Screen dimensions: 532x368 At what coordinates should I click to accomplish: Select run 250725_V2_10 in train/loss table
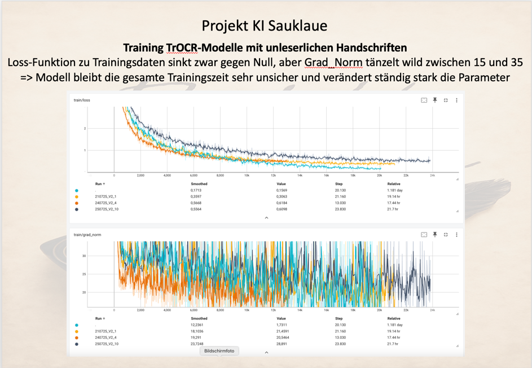[107, 209]
